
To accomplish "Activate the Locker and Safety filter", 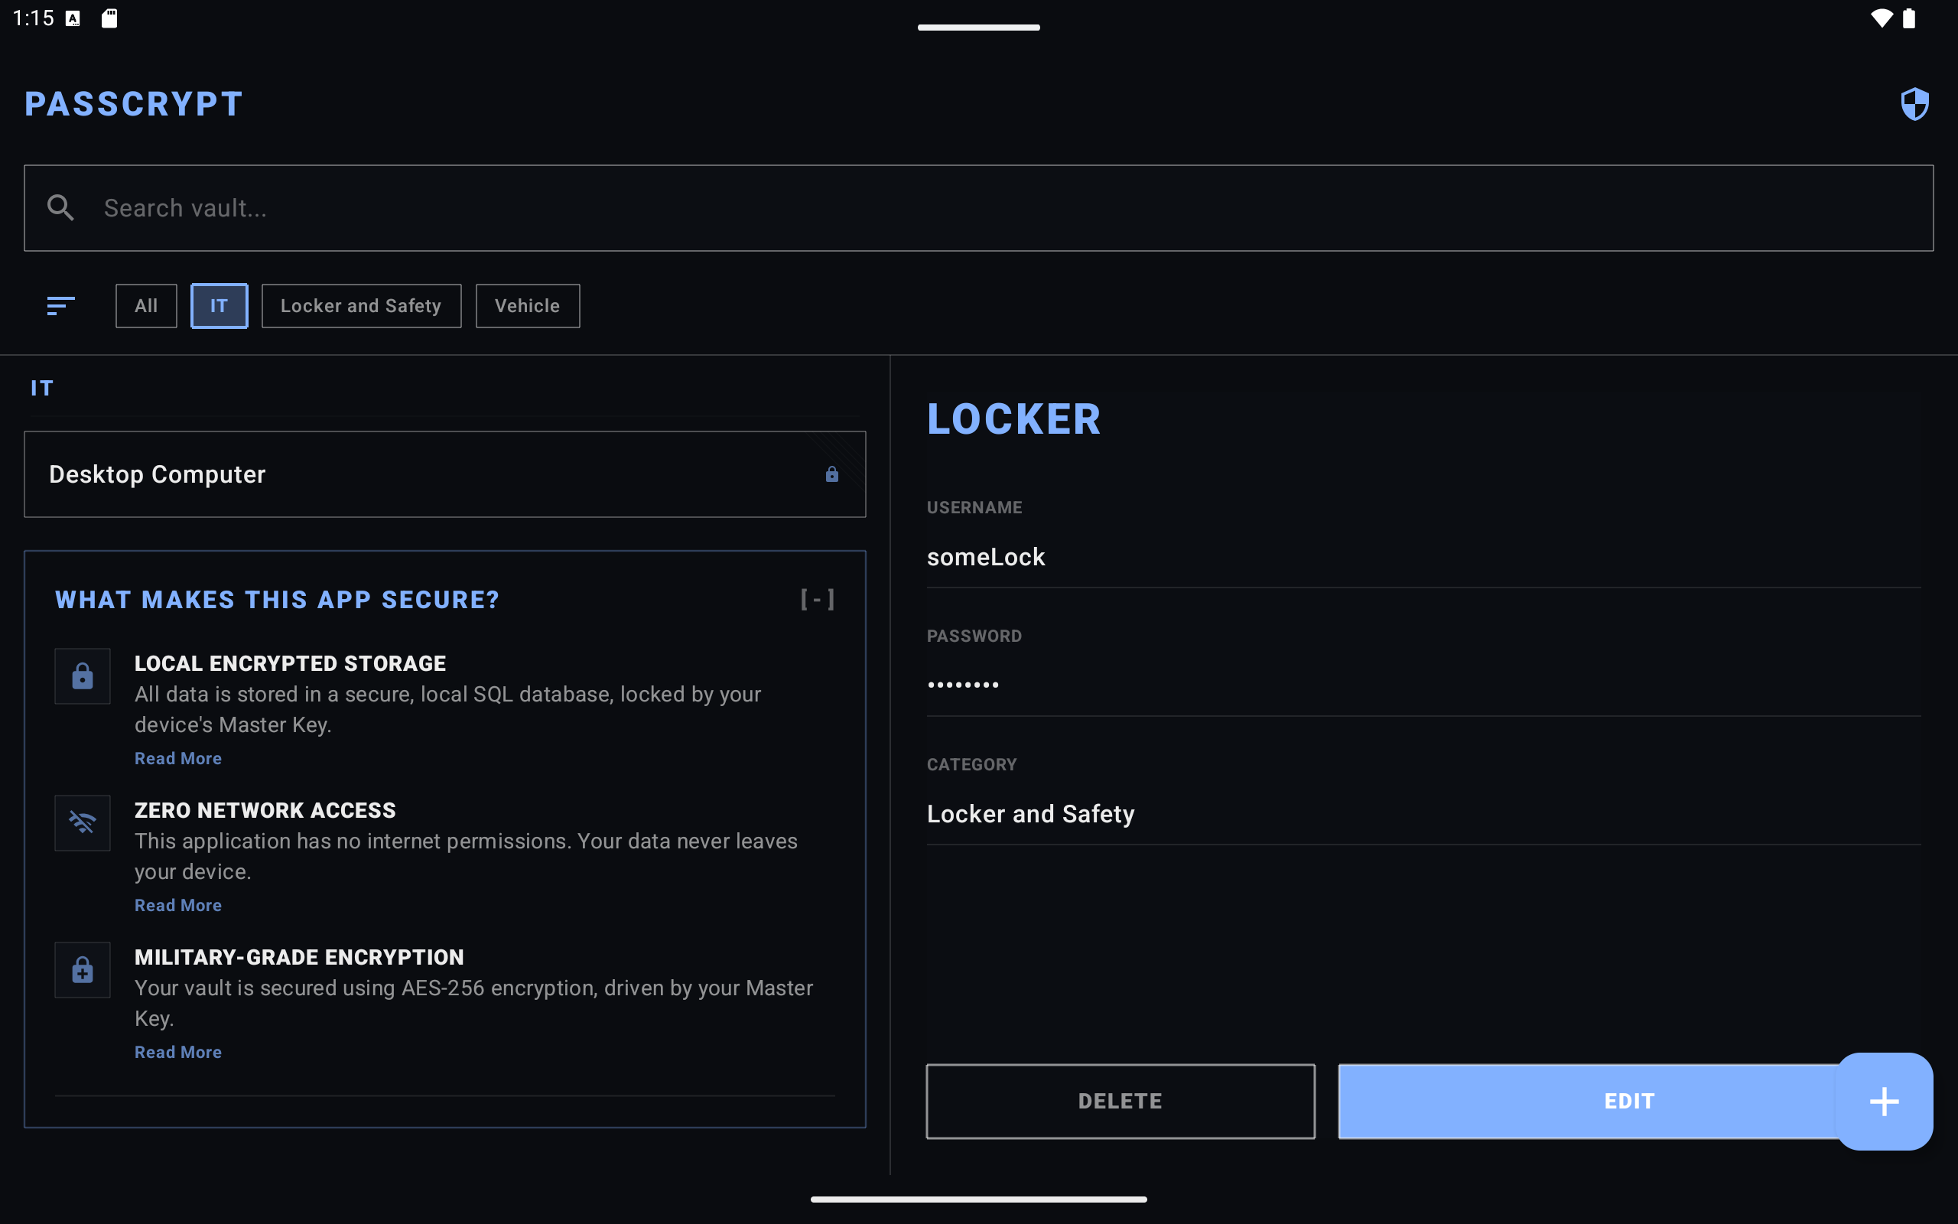I will point(361,305).
